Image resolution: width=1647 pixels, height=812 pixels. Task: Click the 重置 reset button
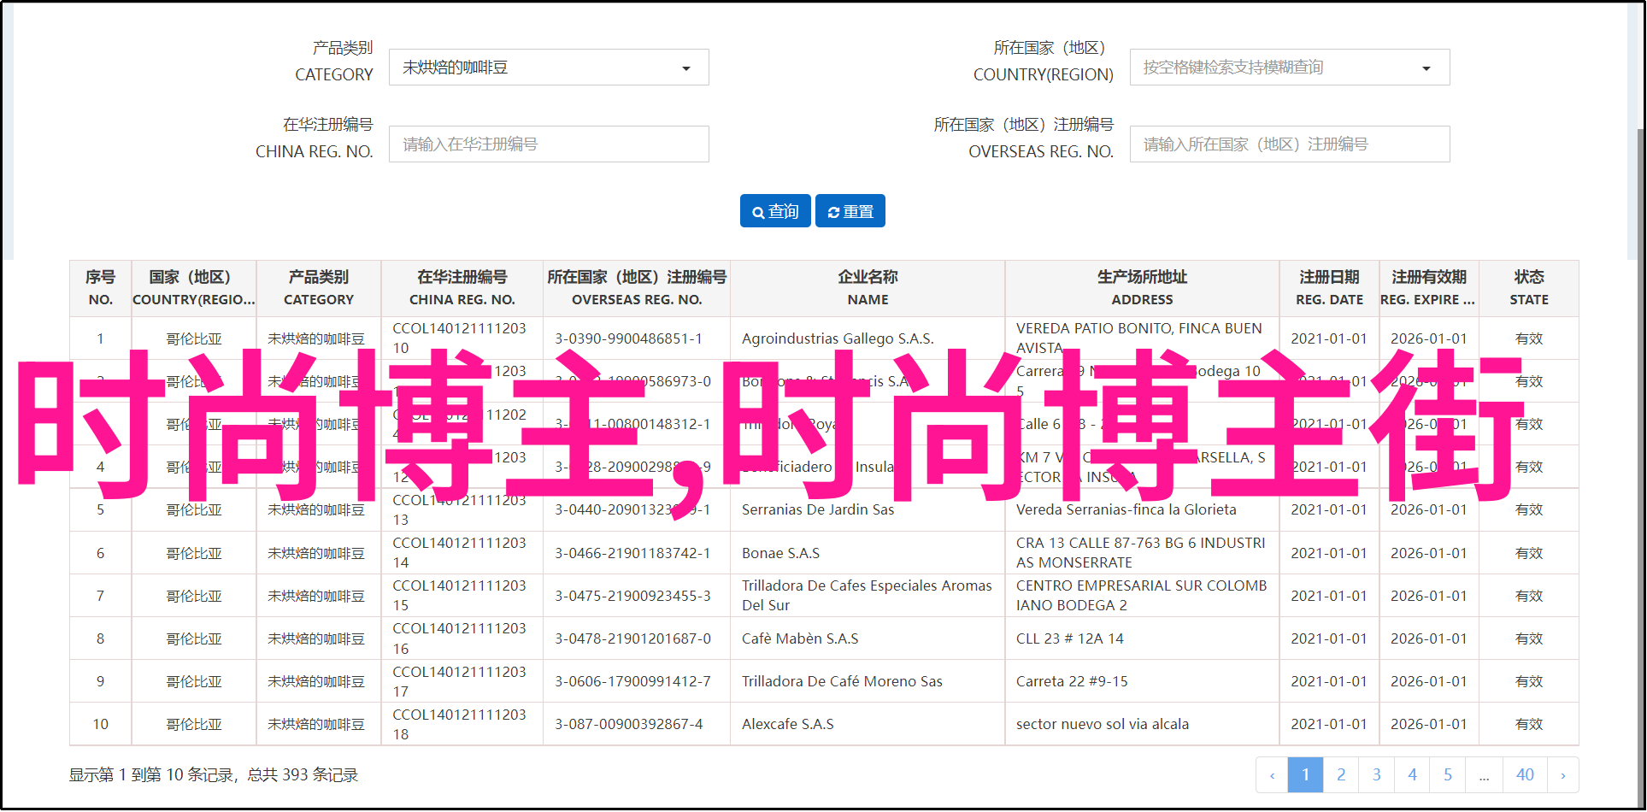pyautogui.click(x=850, y=211)
